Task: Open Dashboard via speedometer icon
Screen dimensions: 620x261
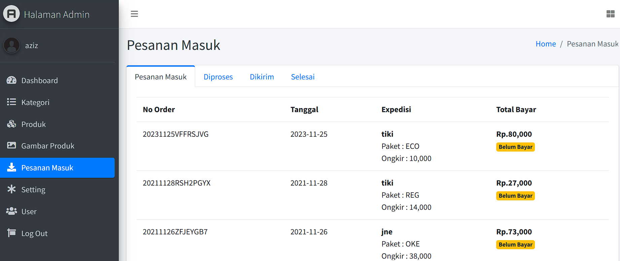Action: point(11,80)
